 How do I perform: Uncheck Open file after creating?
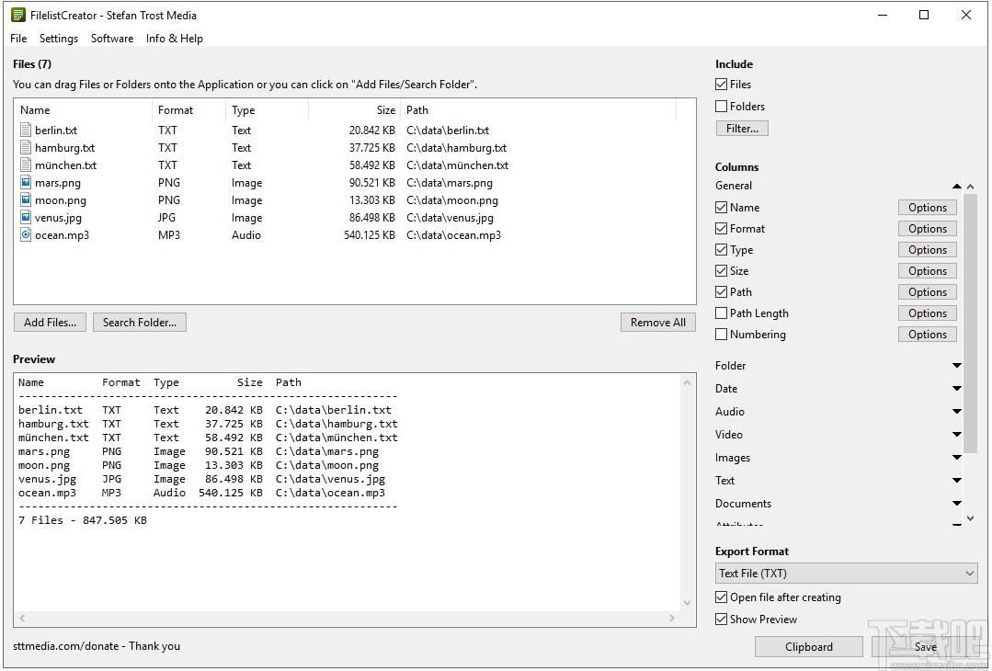point(721,597)
